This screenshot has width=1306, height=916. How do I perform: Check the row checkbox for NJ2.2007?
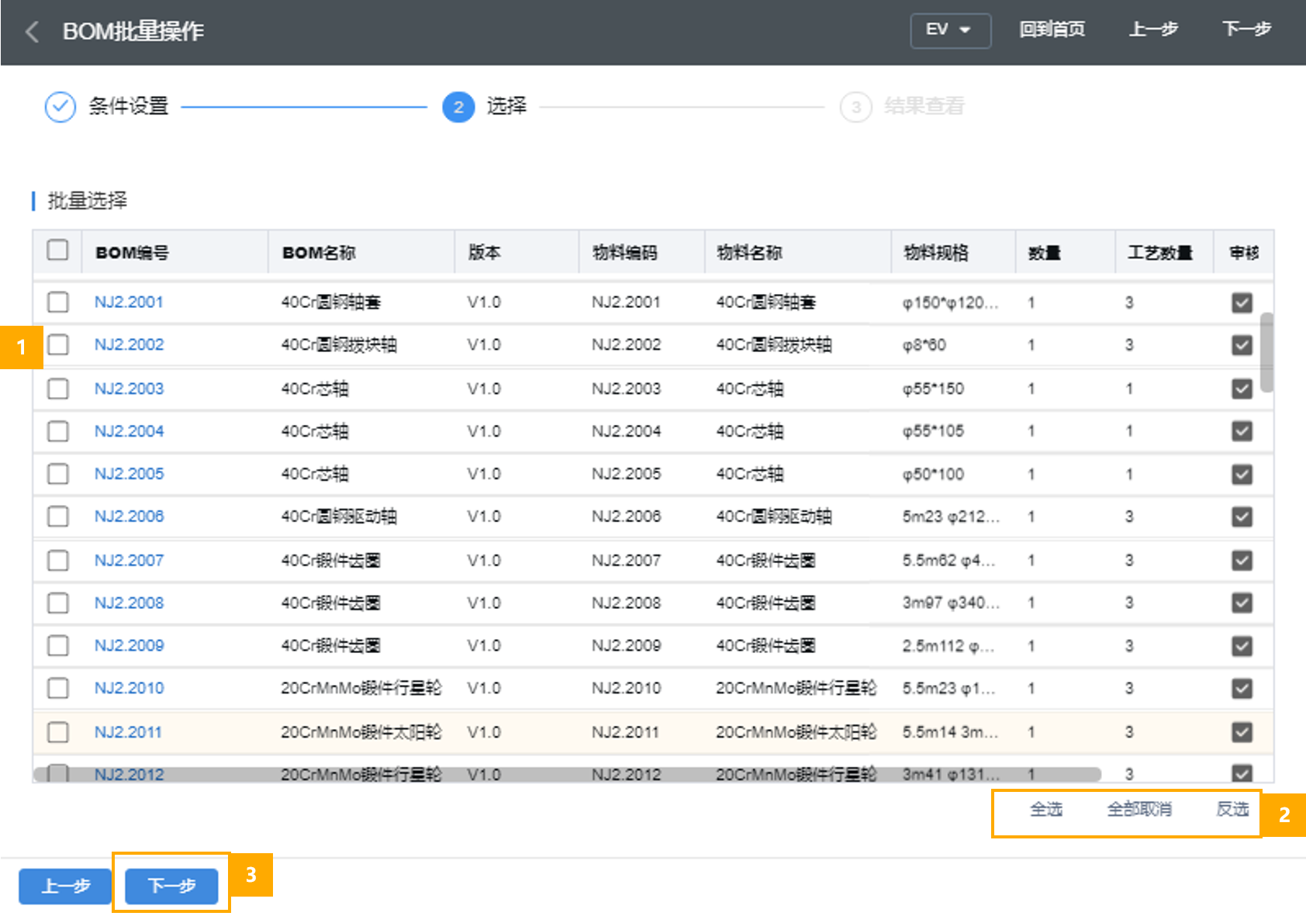coord(57,560)
